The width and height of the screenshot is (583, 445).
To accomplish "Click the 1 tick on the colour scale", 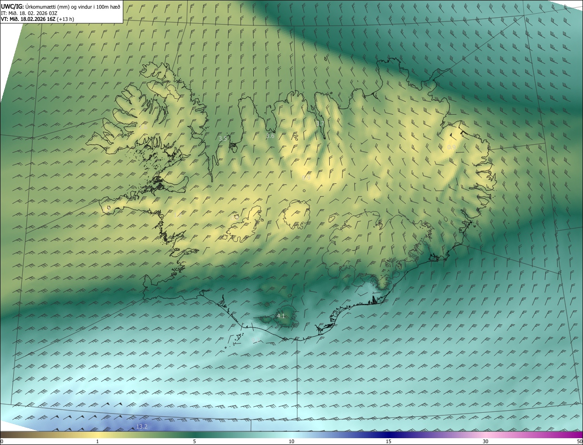I will [x=97, y=441].
